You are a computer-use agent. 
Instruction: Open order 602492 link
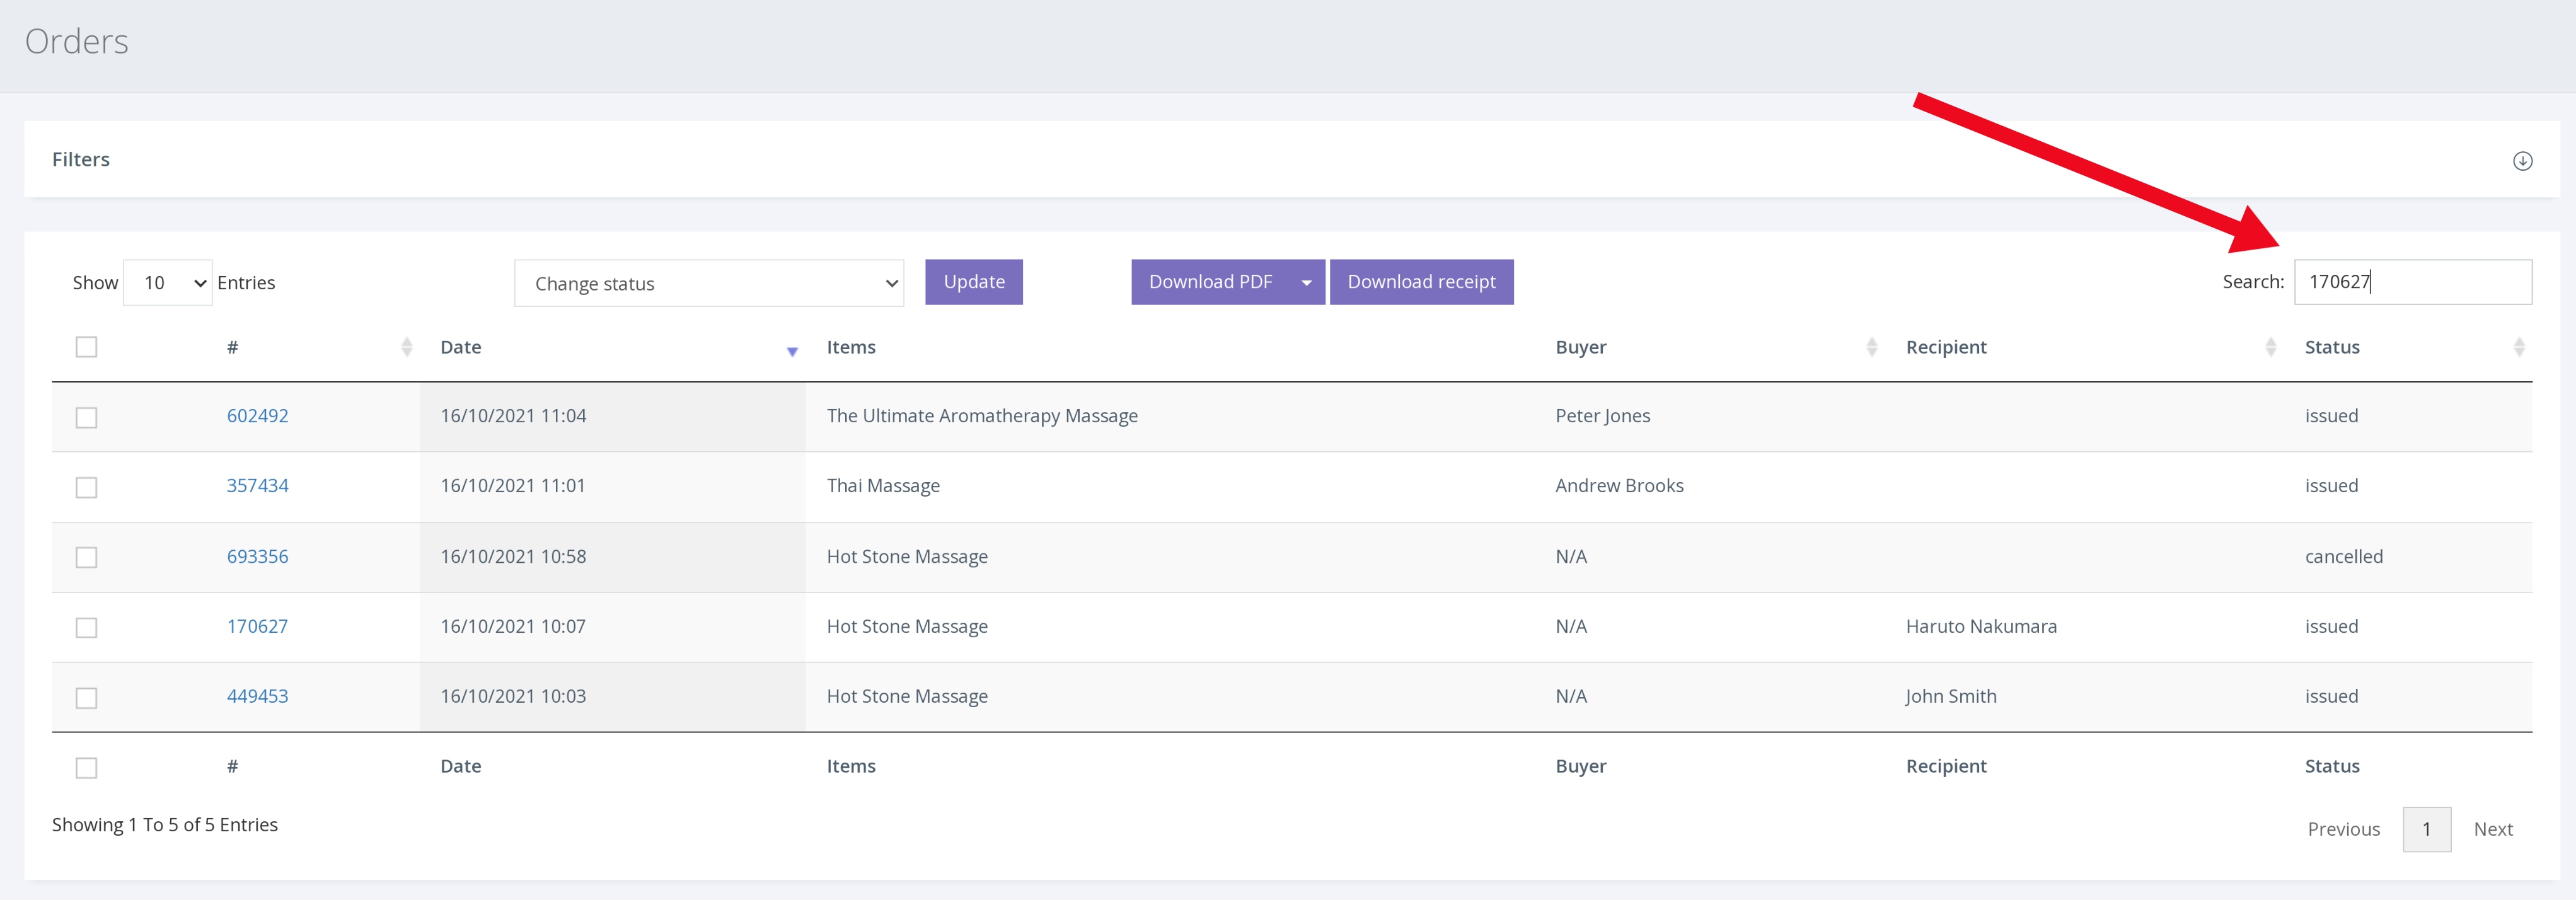click(257, 416)
